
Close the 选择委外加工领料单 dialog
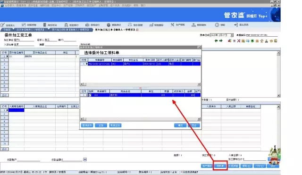pyautogui.click(x=199, y=47)
